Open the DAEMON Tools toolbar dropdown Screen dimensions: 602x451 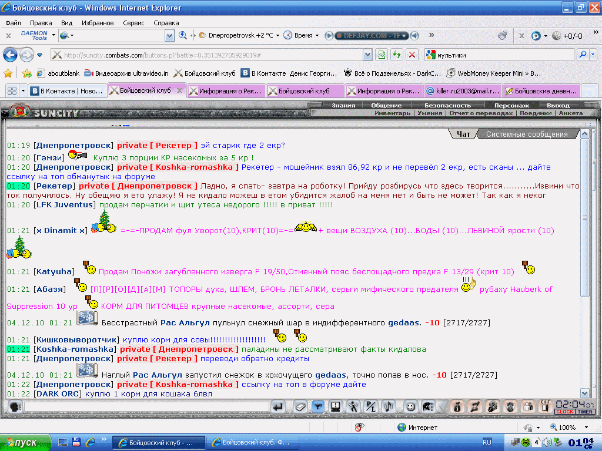tap(53, 35)
